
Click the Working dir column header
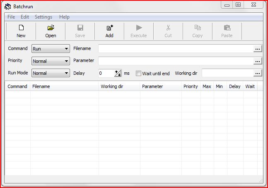point(119,86)
